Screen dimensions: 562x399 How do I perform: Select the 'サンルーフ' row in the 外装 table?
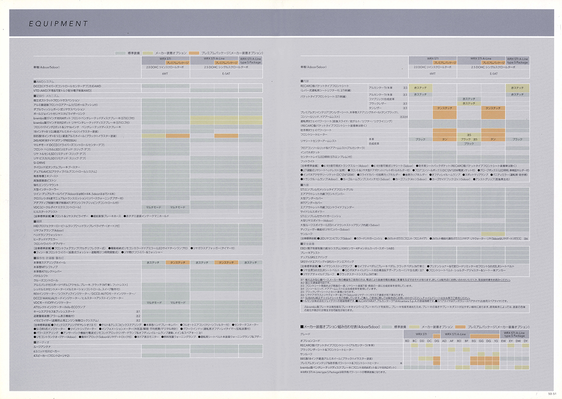(414, 234)
